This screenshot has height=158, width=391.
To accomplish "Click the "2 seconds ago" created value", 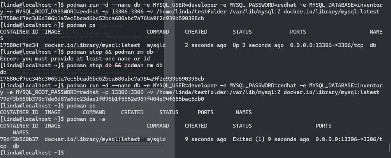I will 205,45.
